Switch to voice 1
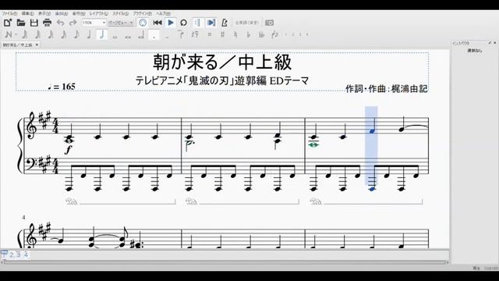Screen dimensions: 499x281 click(286, 34)
